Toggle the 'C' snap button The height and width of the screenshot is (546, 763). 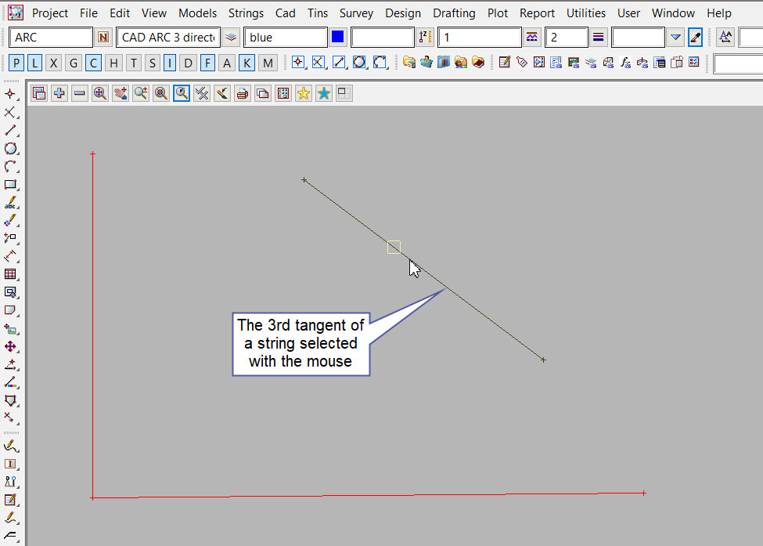93,63
